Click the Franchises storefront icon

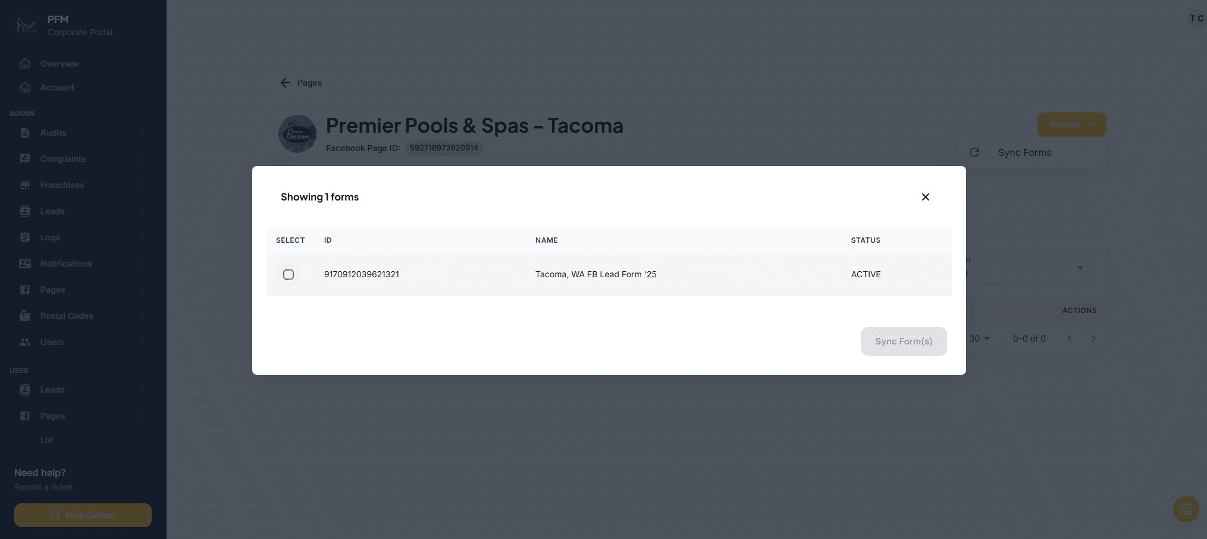[x=25, y=185]
